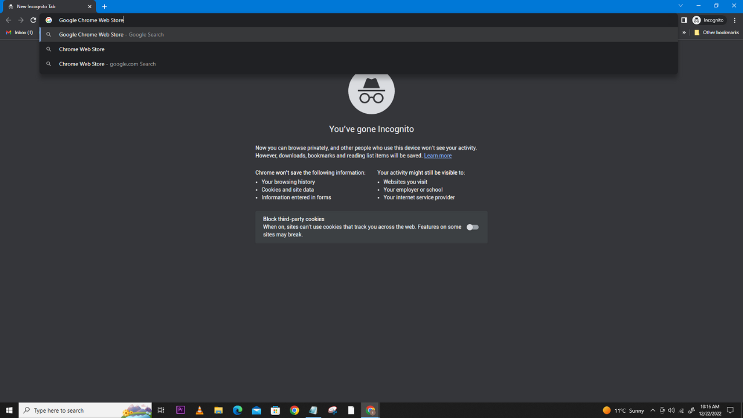Open the Gmail Inbox (1) bookmark
This screenshot has height=418, width=743.
click(x=19, y=33)
